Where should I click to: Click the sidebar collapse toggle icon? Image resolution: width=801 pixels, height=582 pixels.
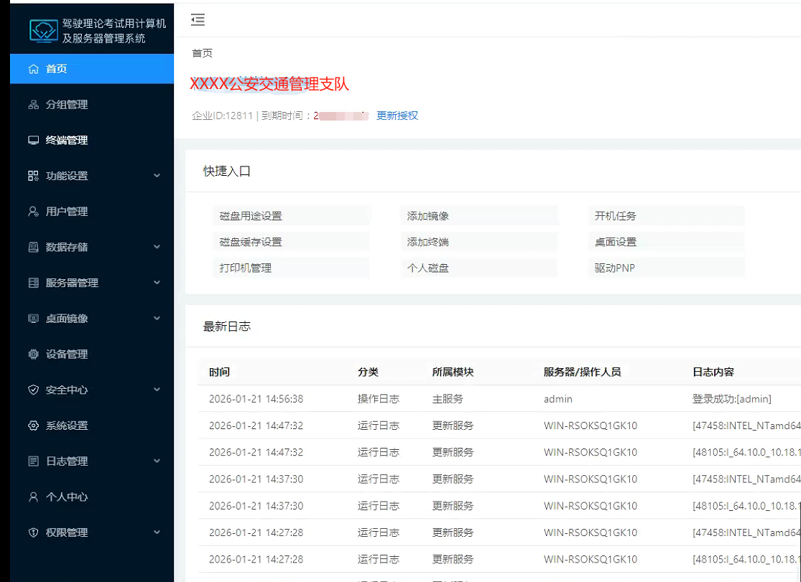[x=198, y=20]
